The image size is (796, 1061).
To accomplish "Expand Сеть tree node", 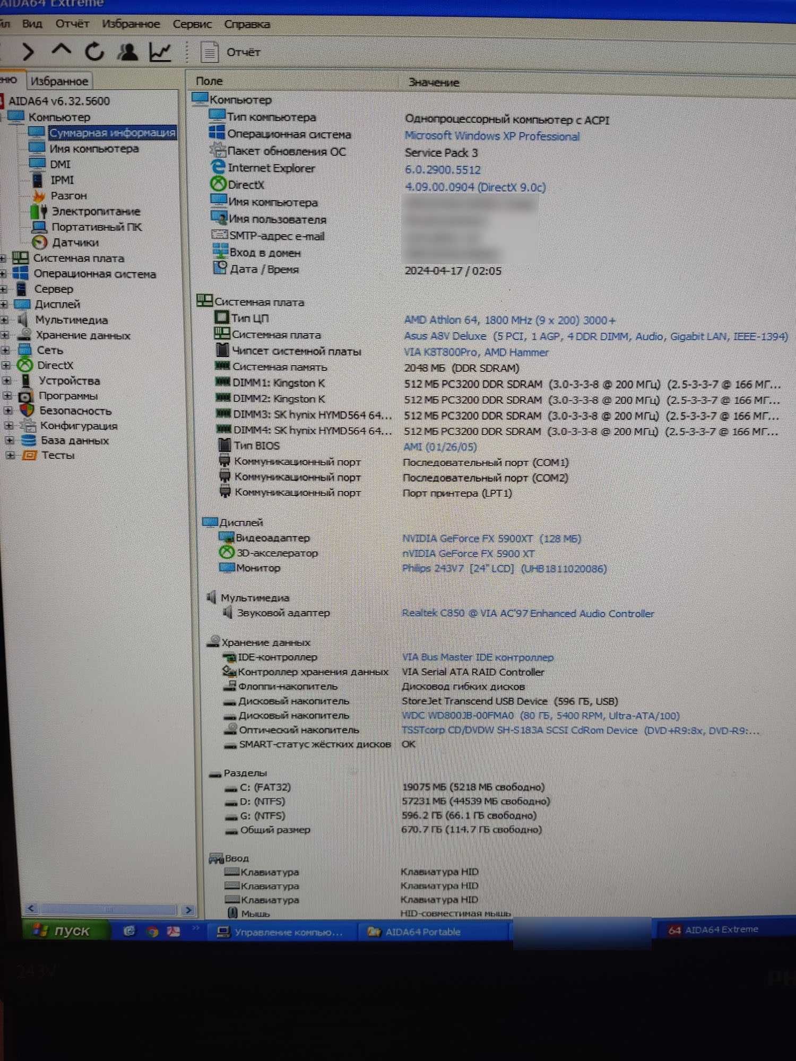I will [5, 350].
